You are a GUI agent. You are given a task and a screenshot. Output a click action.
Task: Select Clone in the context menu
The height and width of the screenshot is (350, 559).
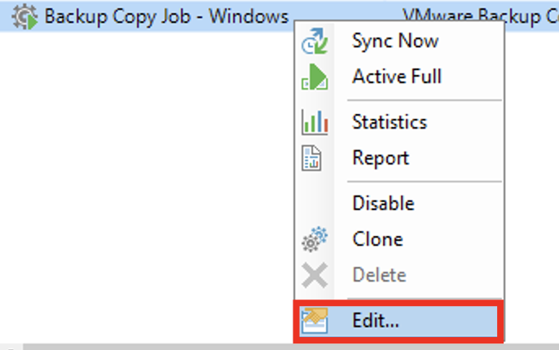click(x=377, y=239)
